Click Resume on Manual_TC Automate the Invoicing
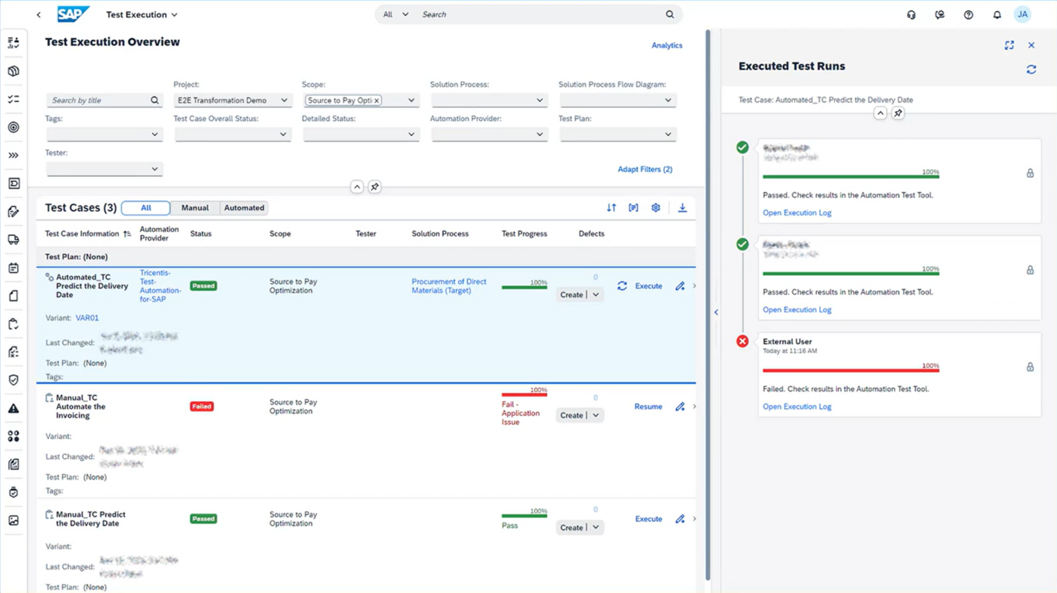 coord(648,406)
